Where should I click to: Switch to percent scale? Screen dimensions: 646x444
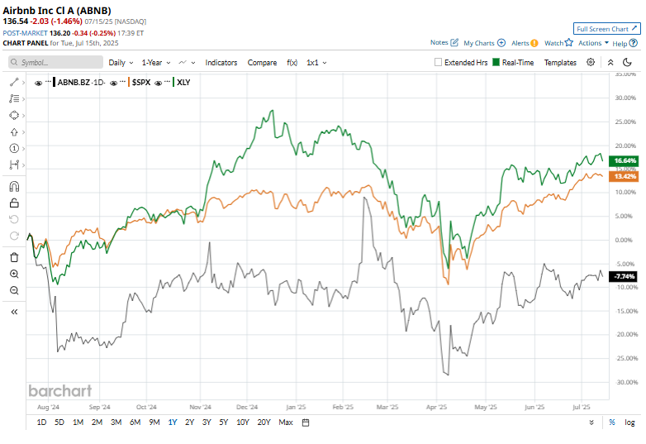coord(612,423)
